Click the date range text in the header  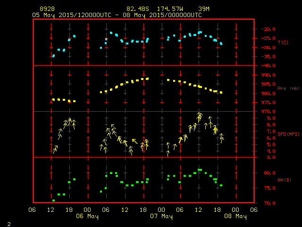tap(117, 15)
